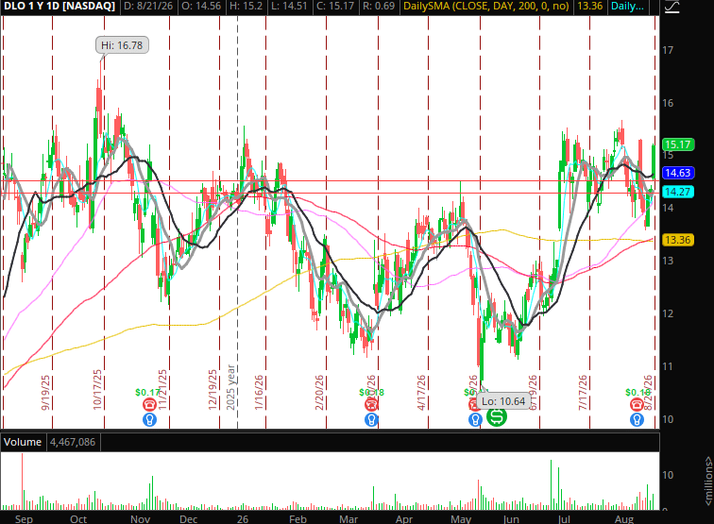Click the Hi: 16.78 price bubble
714x524 pixels.
(x=122, y=45)
